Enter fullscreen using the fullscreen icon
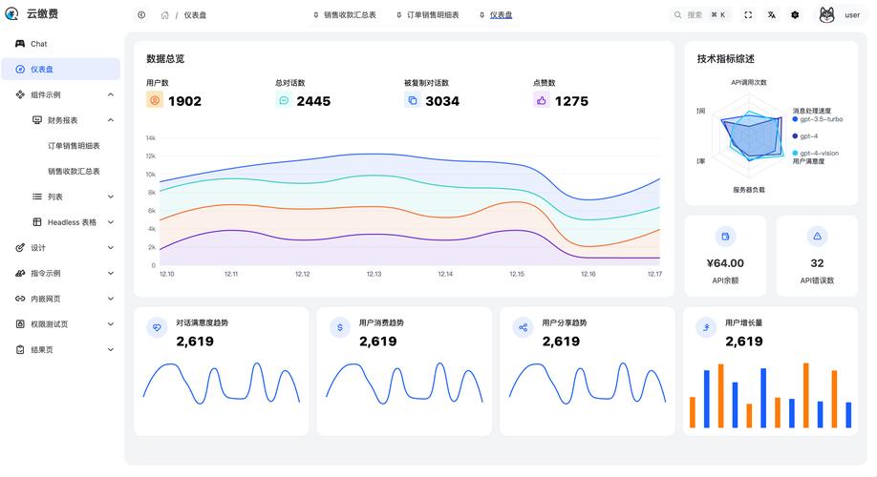The width and height of the screenshot is (877, 477). pyautogui.click(x=748, y=15)
